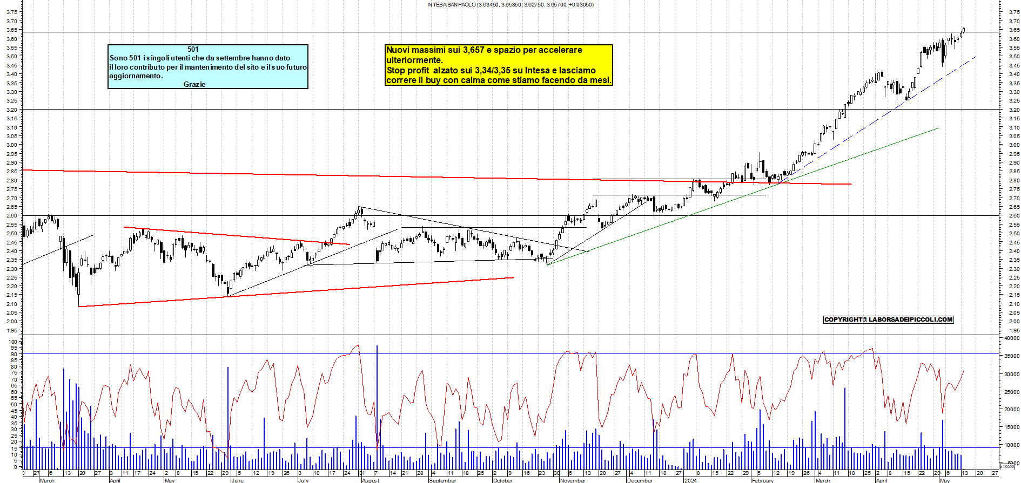Click the 95 value on oscillator scale

pyautogui.click(x=14, y=348)
